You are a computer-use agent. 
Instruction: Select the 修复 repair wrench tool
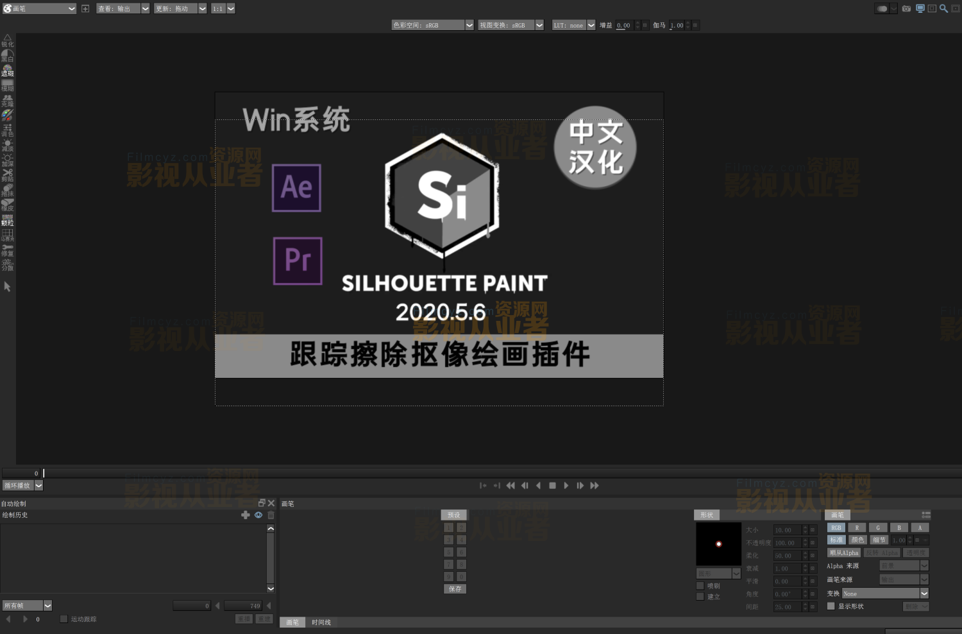coord(7,250)
